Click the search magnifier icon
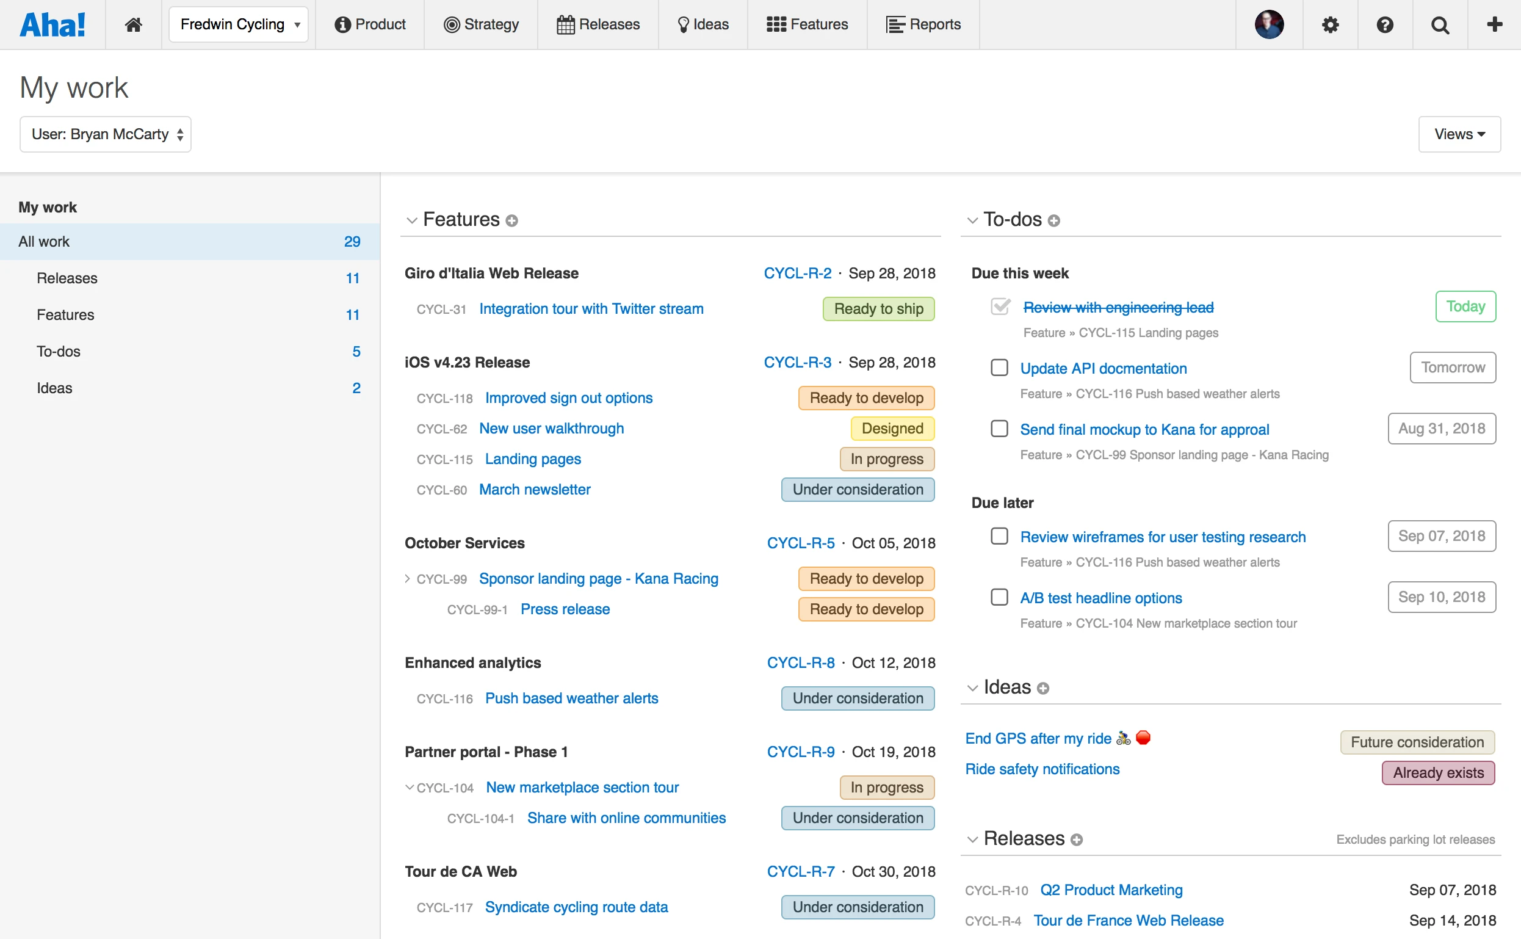Viewport: 1521px width, 939px height. click(1440, 25)
